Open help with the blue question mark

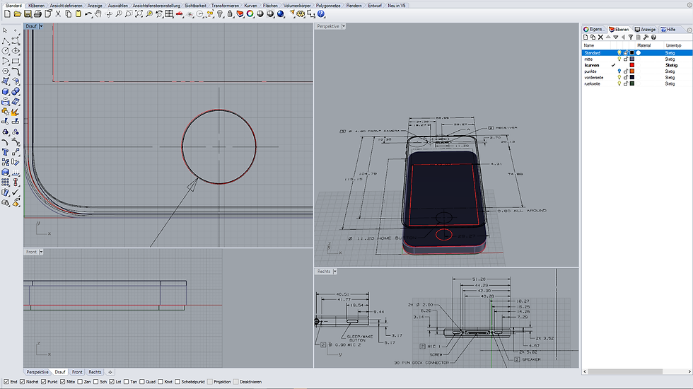point(321,14)
